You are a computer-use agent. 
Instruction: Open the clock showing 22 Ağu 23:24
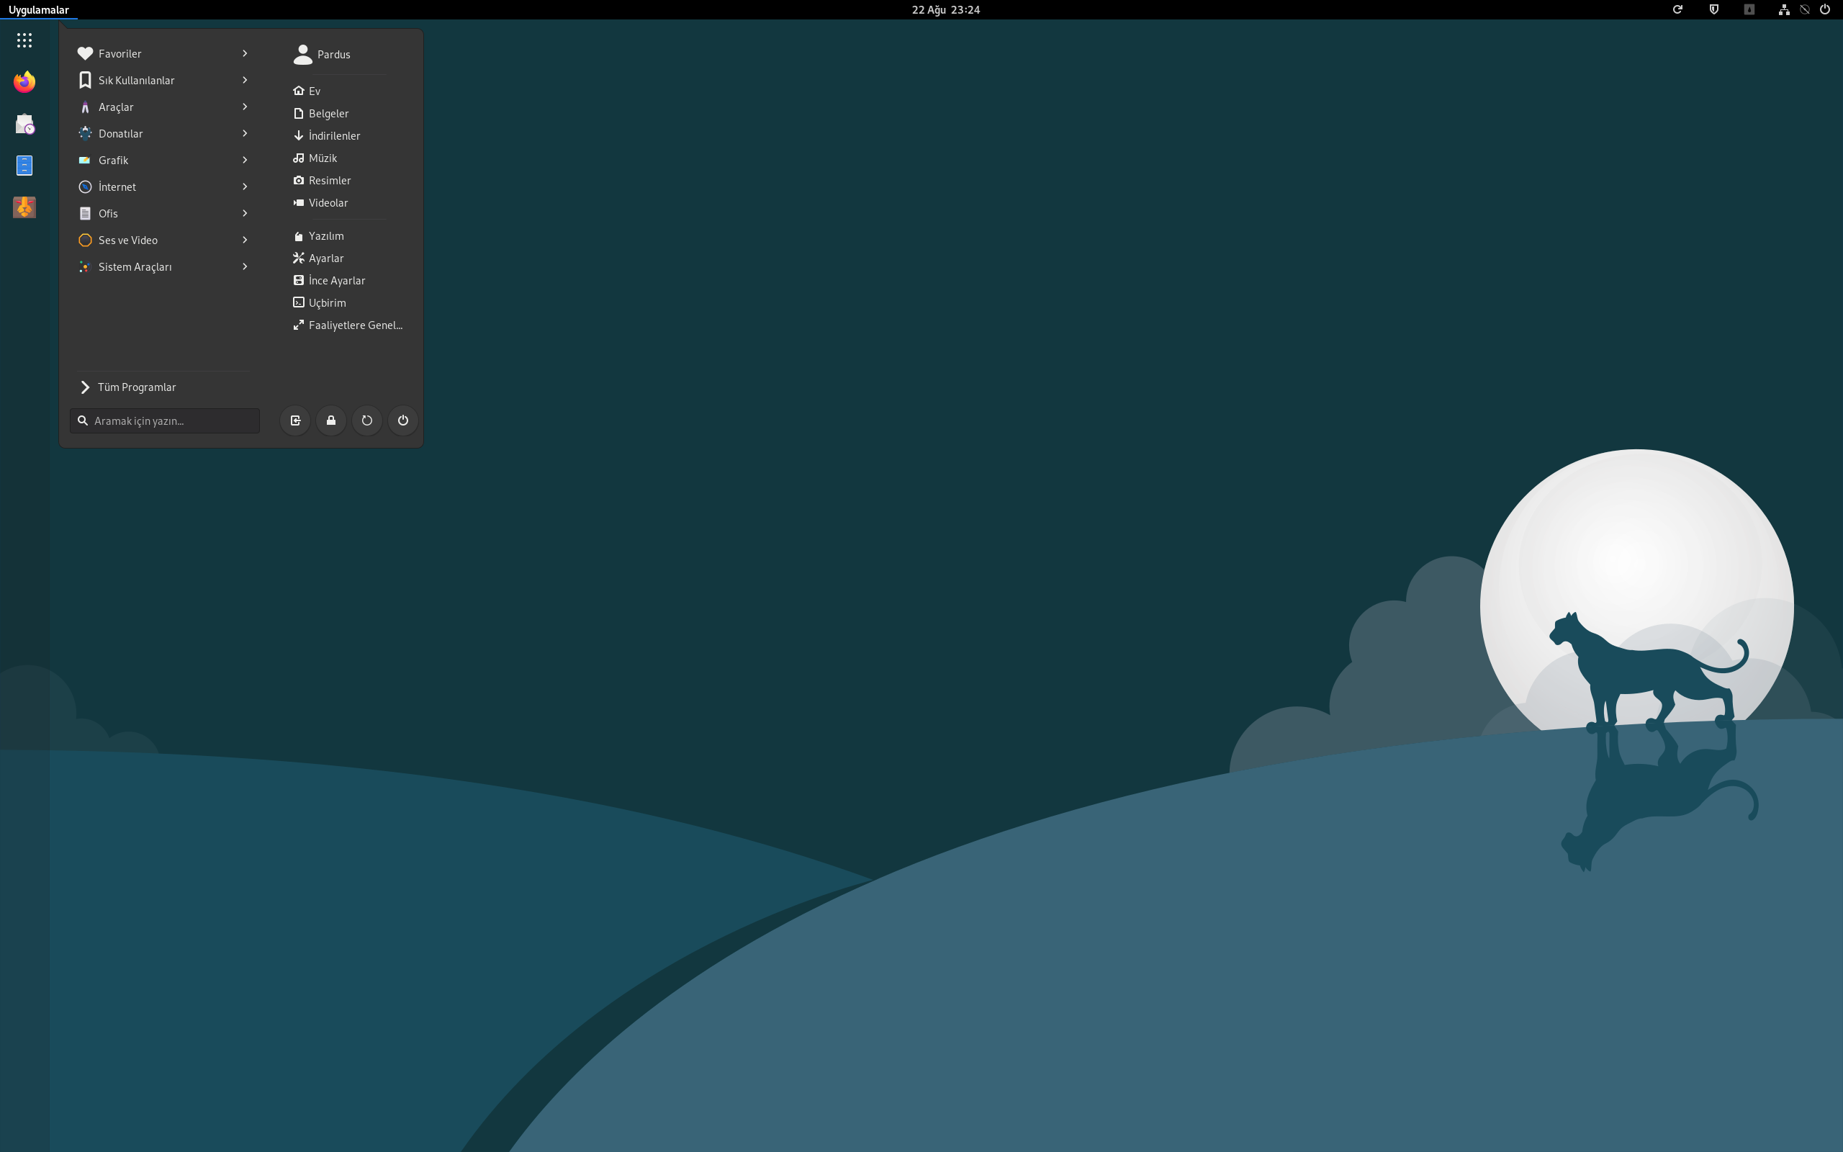946,10
